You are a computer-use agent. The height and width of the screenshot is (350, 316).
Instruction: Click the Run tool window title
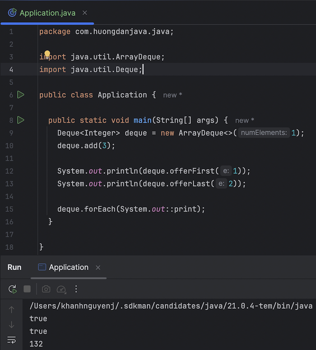pos(14,267)
